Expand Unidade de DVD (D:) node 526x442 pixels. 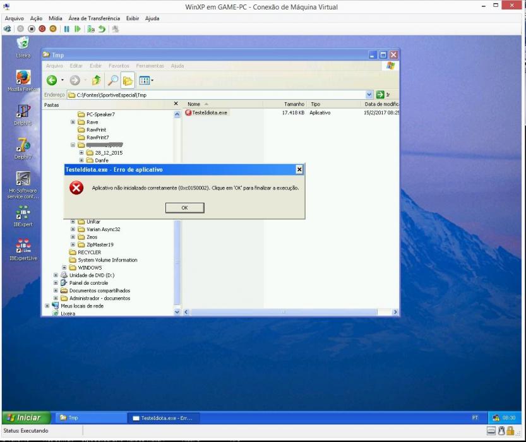[56, 275]
